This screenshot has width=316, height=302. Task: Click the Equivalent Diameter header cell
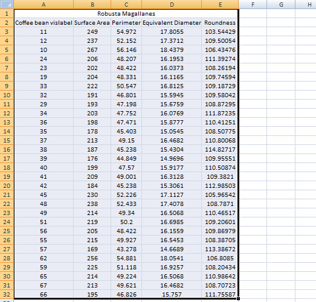[172, 22]
